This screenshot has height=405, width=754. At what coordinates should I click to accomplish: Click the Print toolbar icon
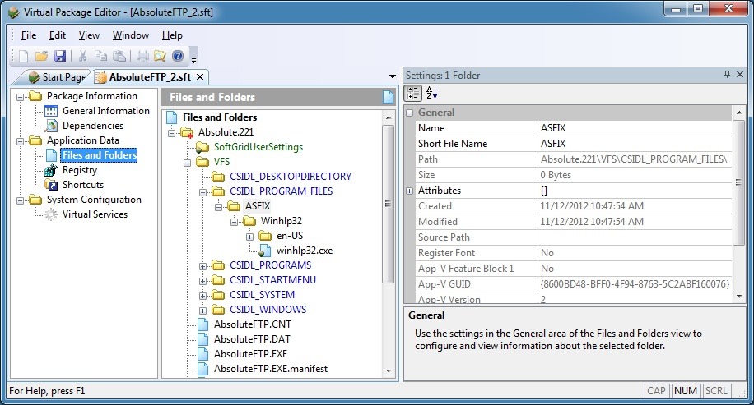click(x=141, y=56)
